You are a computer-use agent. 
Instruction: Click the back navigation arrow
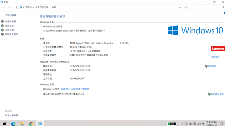3,7
